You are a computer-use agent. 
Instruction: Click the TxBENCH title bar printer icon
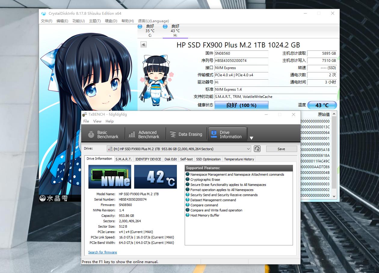[85, 114]
